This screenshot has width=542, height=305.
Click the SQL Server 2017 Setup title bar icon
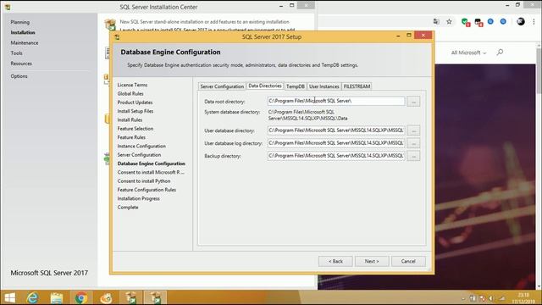pos(117,36)
